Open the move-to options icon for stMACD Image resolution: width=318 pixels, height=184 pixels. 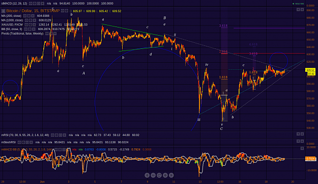click(39, 4)
